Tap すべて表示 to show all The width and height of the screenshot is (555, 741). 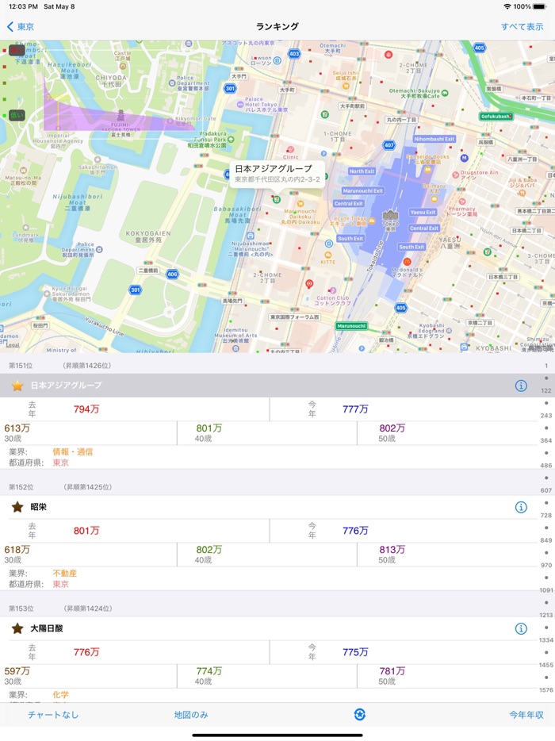point(522,27)
